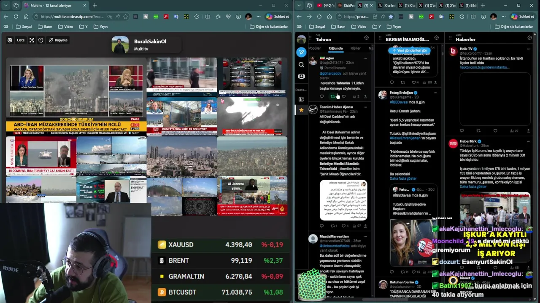Open more options on MazdaMarvastian post
The image size is (540, 303).
[365, 237]
